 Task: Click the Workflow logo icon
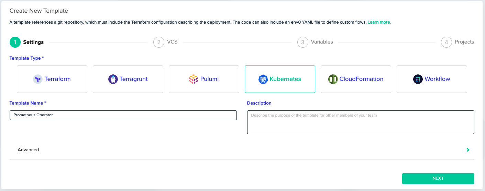pyautogui.click(x=418, y=79)
